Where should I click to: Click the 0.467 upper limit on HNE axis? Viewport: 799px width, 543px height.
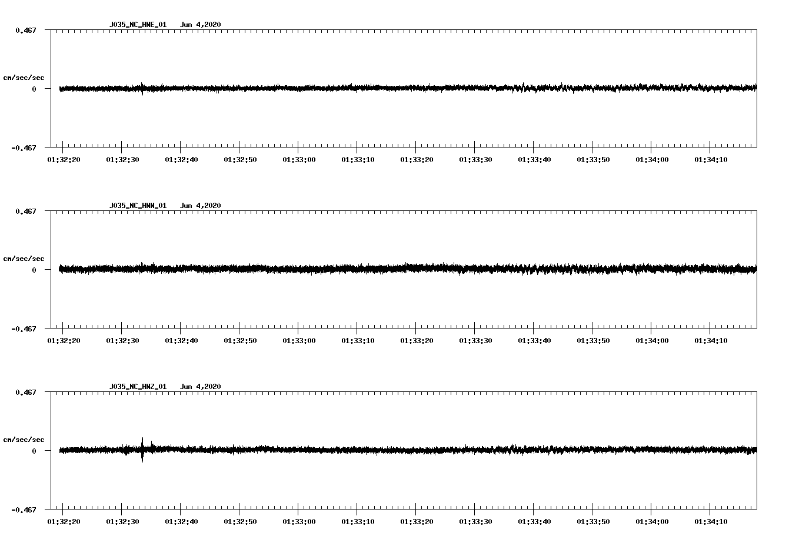pyautogui.click(x=25, y=30)
